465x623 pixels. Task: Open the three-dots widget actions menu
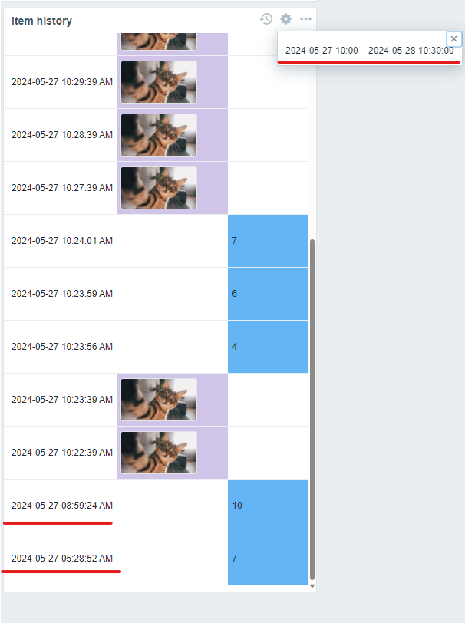click(x=305, y=18)
